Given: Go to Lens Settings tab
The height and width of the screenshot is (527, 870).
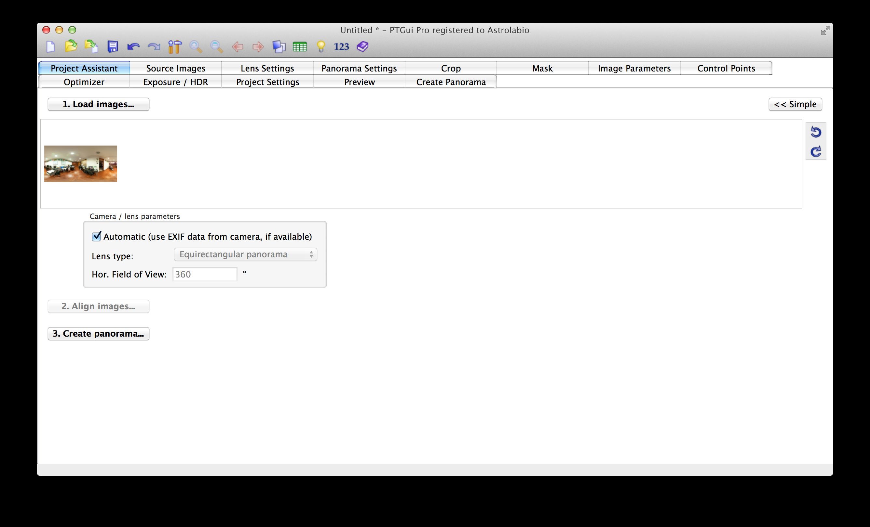Looking at the screenshot, I should coord(267,68).
